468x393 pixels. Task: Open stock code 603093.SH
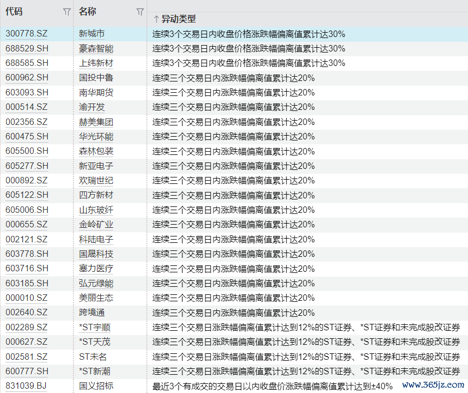coord(27,93)
